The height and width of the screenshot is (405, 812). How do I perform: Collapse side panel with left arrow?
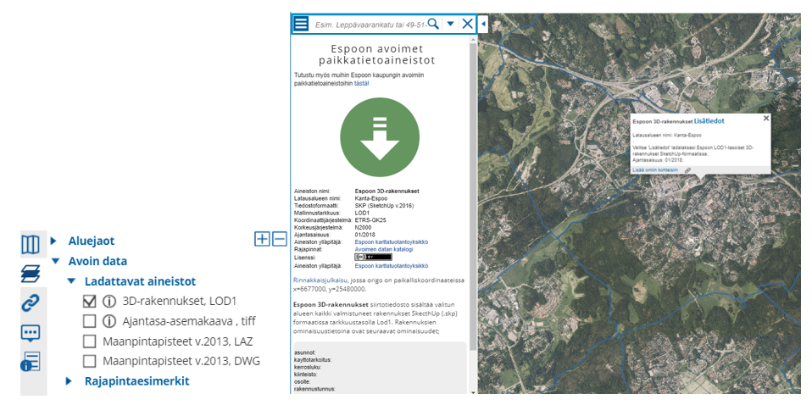tap(483, 24)
